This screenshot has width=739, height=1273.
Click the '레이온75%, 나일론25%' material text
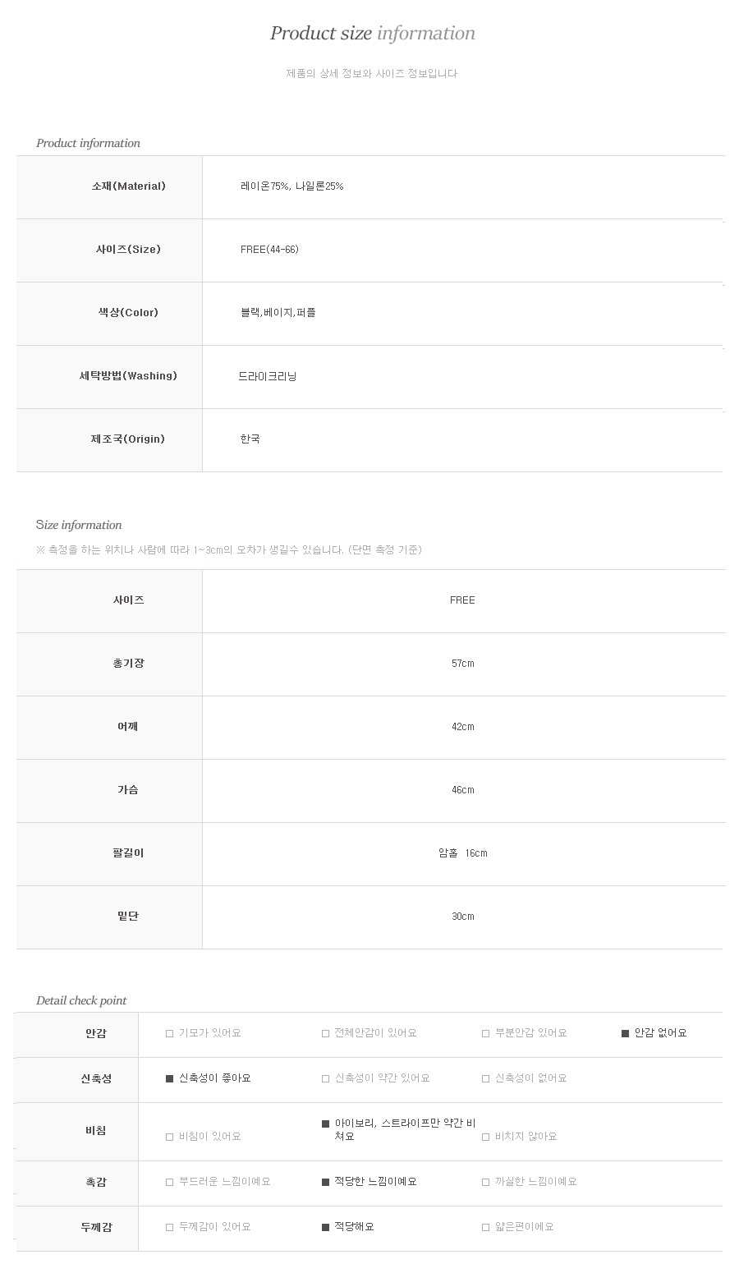tap(291, 186)
